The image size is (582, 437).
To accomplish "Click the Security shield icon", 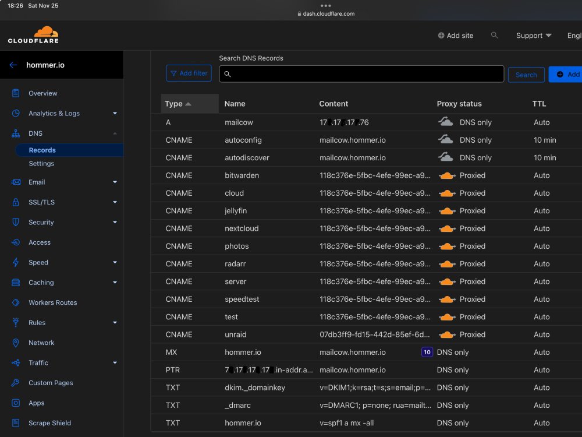I will (16, 222).
